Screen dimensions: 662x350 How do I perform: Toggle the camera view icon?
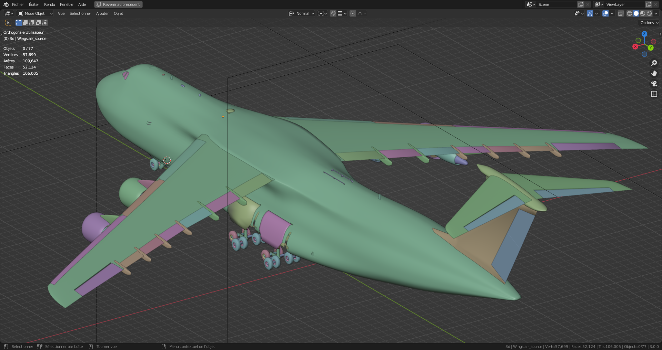pyautogui.click(x=654, y=84)
